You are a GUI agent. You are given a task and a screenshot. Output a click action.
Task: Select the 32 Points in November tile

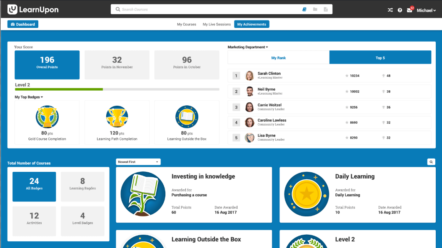[x=117, y=65]
